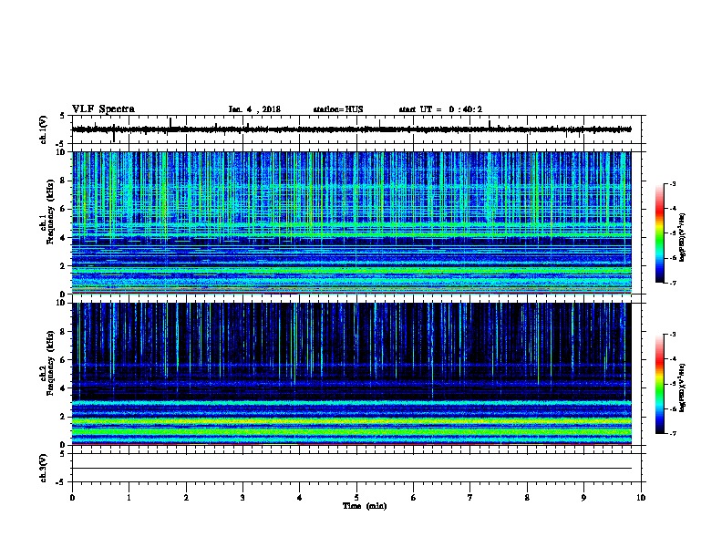This screenshot has height=558, width=722.
Task: Click the "6" frequency tick of ch.2 spectrogram
Action: (x=64, y=360)
